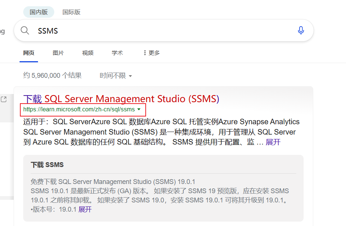This screenshot has height=226, width=346.
Task: Expand the green arrow beside result URL
Action: [139, 109]
